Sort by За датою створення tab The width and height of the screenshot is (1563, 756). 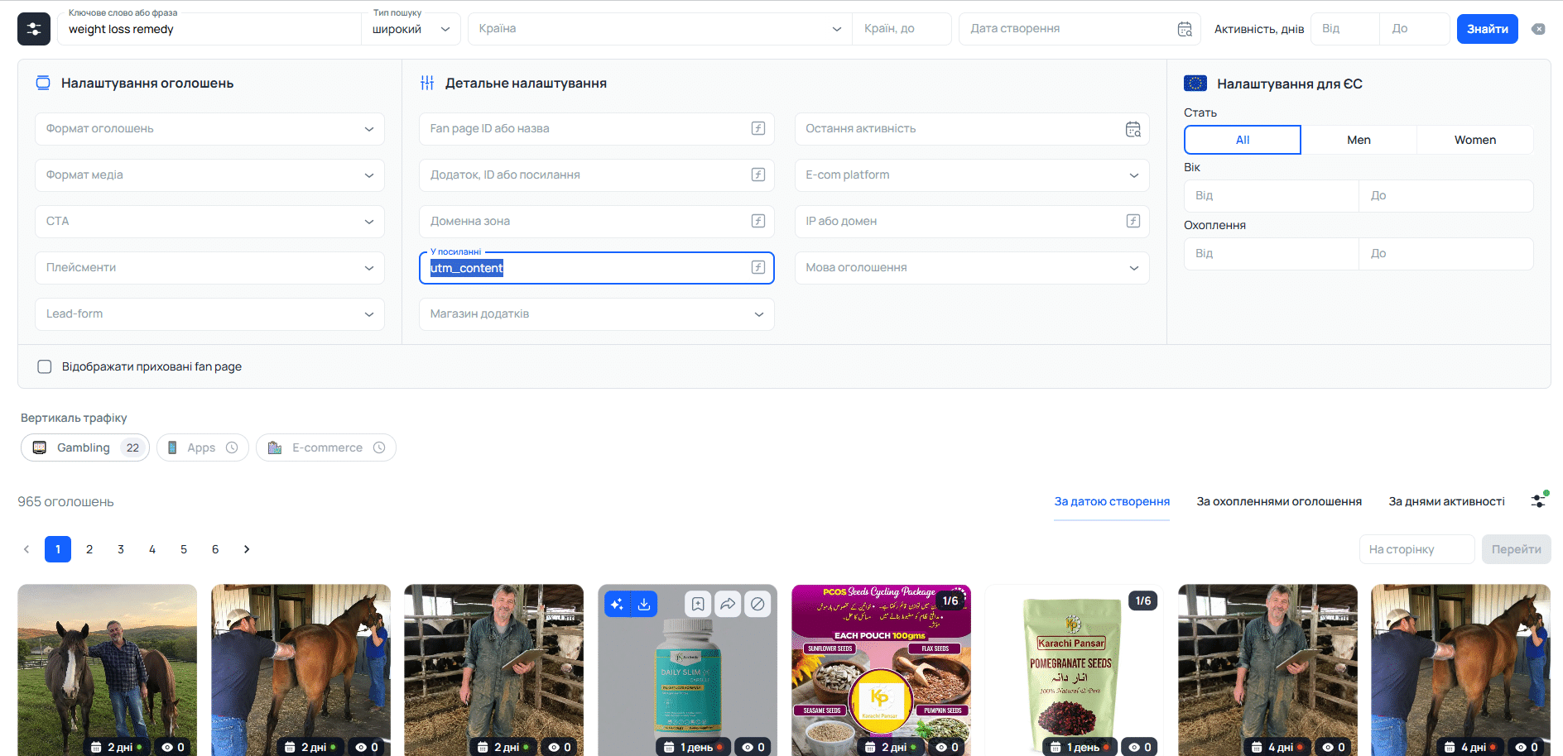pos(1112,501)
